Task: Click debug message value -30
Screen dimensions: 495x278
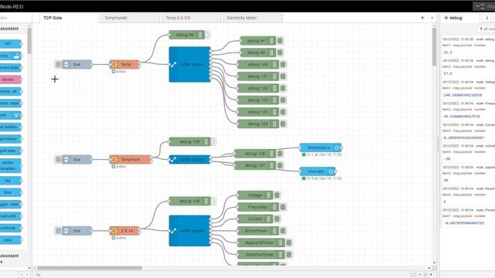Action: [x=447, y=159]
